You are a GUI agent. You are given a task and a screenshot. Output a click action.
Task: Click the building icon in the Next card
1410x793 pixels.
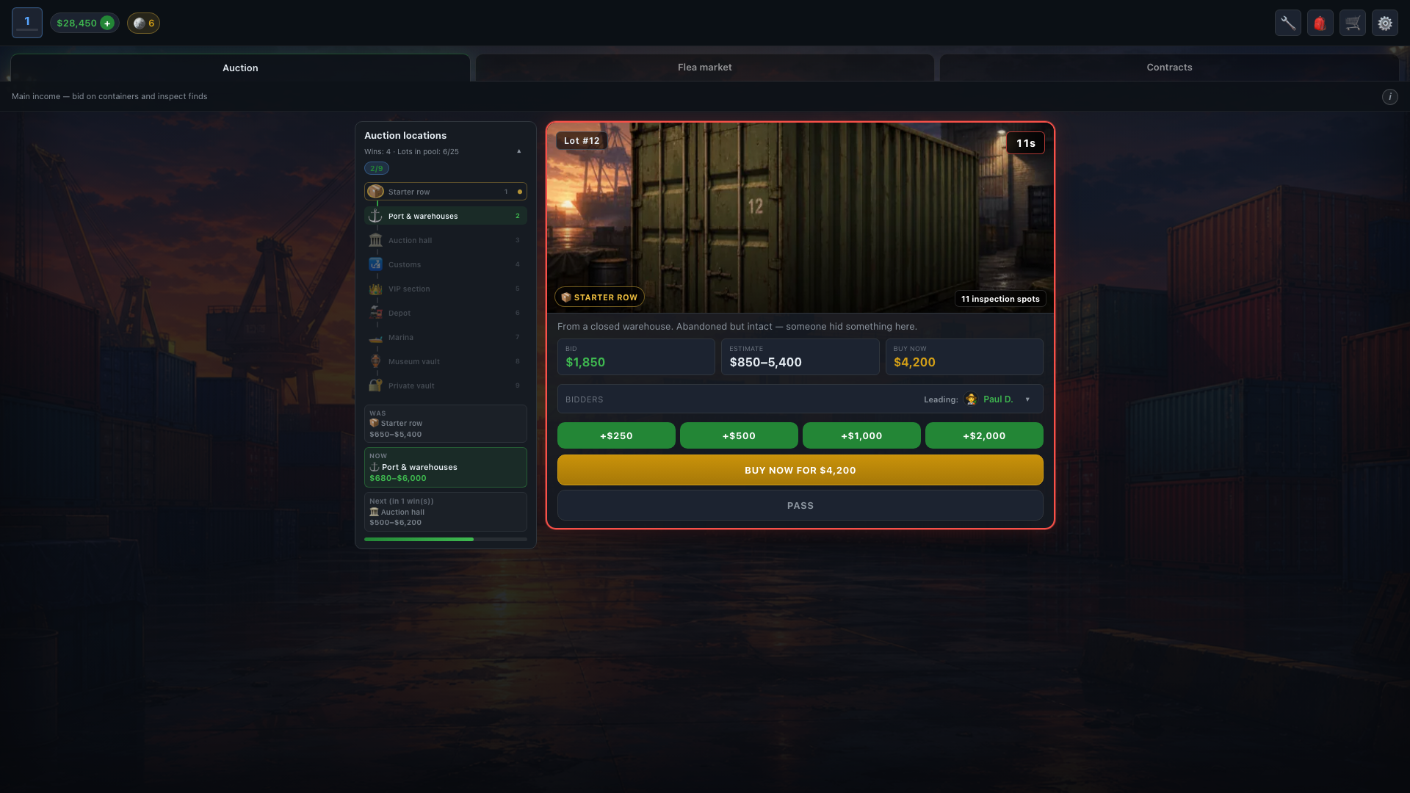(374, 512)
